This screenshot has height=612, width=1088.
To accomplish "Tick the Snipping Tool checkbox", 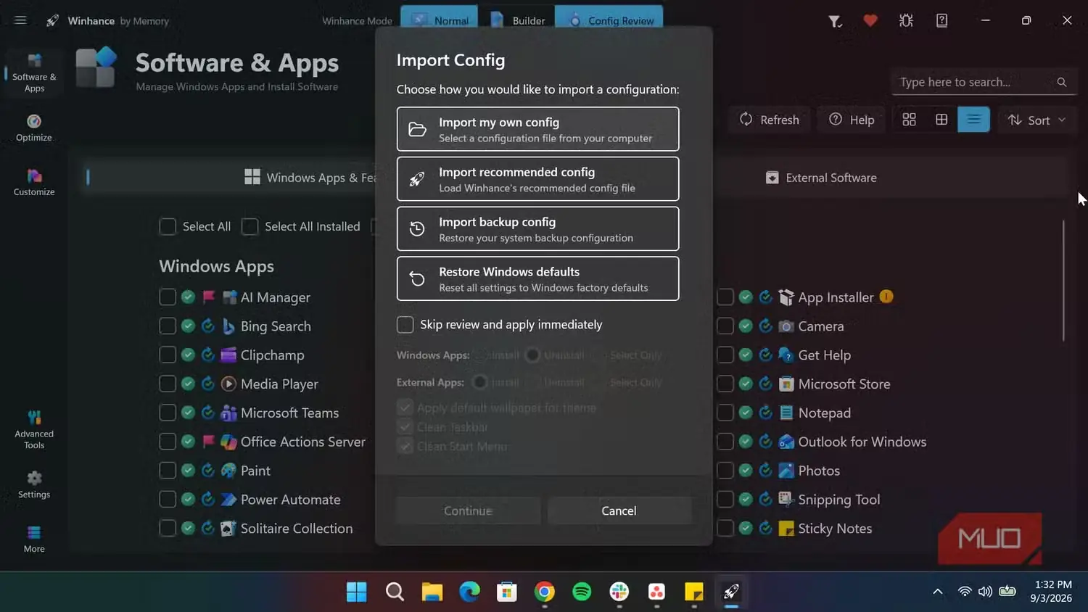I will tap(725, 500).
